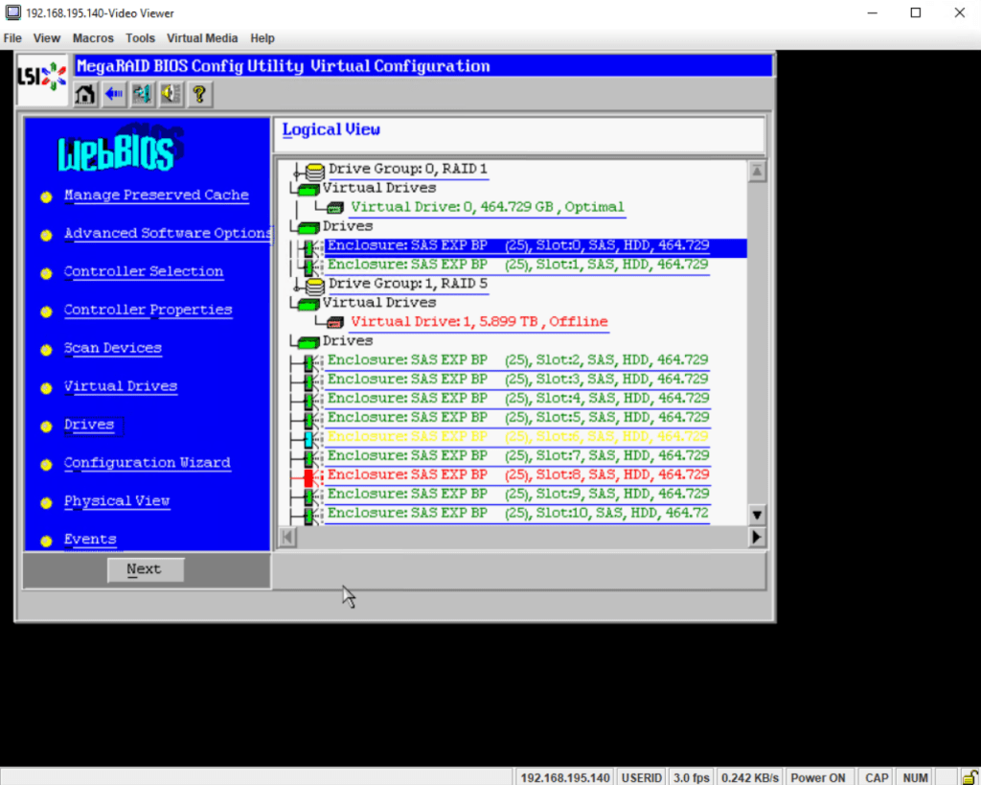This screenshot has width=981, height=785.
Task: Click the USERID status bar entry
Action: [642, 777]
